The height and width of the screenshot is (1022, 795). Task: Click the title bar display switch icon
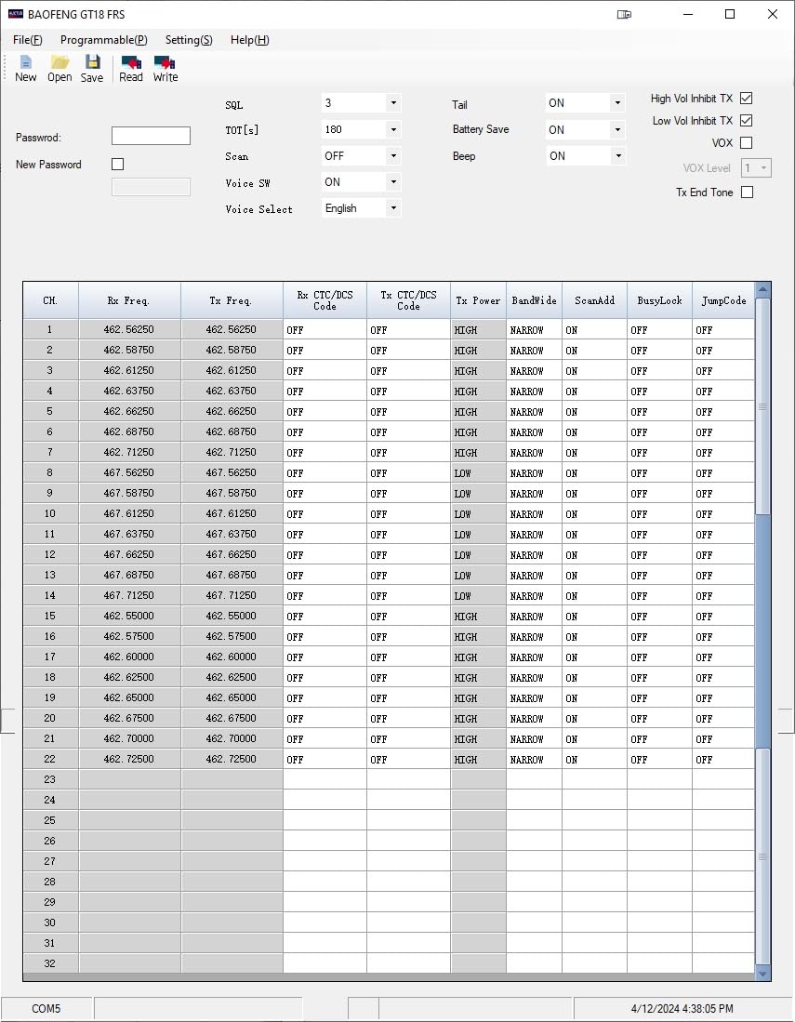click(624, 14)
